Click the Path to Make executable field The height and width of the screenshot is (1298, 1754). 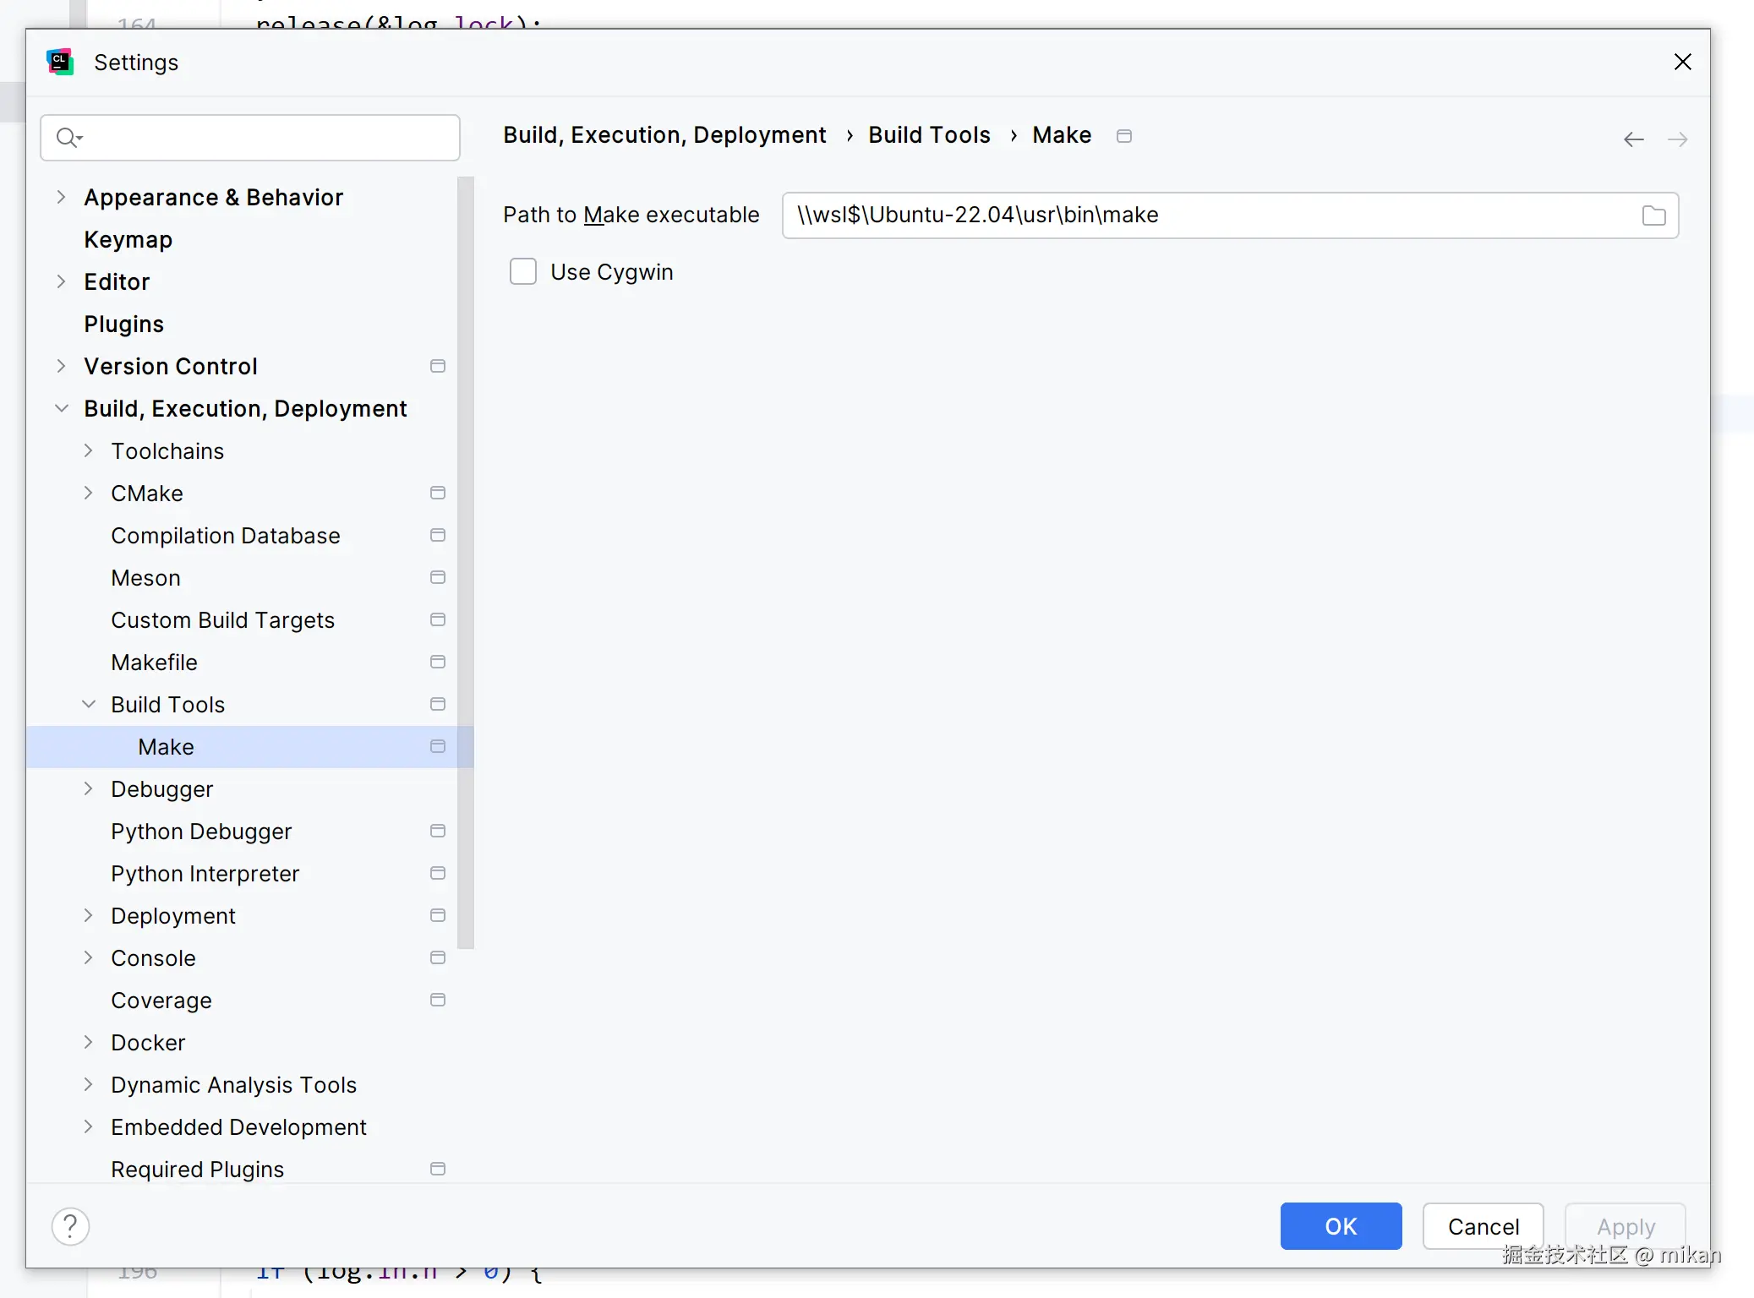pos(1209,215)
